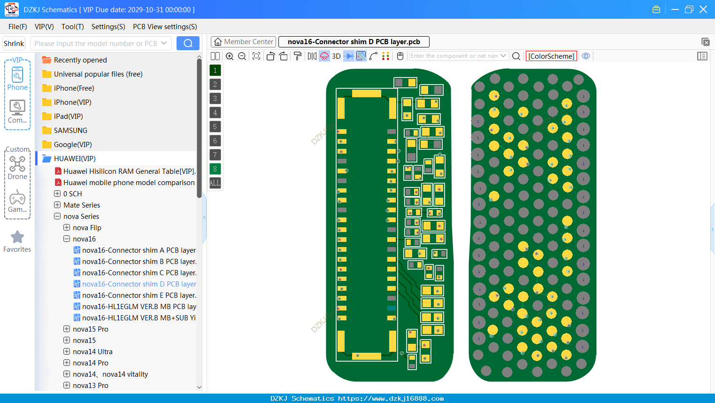Click the title bar toolbox icon
The image size is (715, 403).
click(656, 9)
